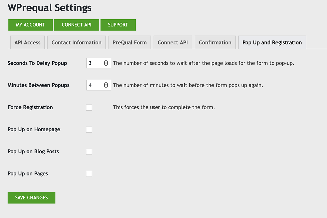
Task: Click the stepper arrows in Minutes Between Popups
Action: pos(106,85)
